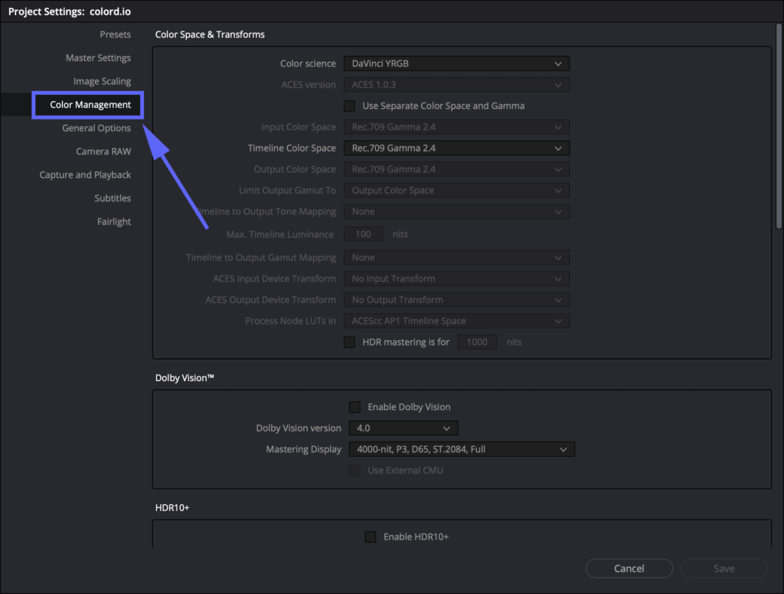Open the Color science dropdown

tap(456, 63)
